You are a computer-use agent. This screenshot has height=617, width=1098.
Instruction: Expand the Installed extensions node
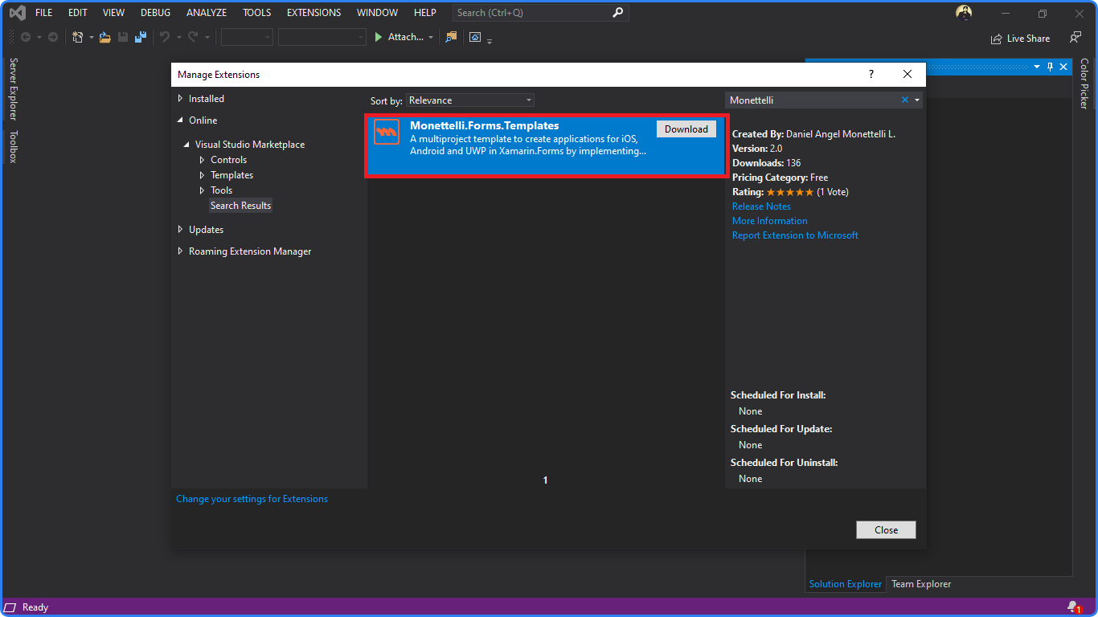coord(180,99)
